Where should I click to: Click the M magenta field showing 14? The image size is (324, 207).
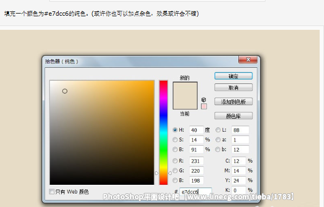[238, 171]
